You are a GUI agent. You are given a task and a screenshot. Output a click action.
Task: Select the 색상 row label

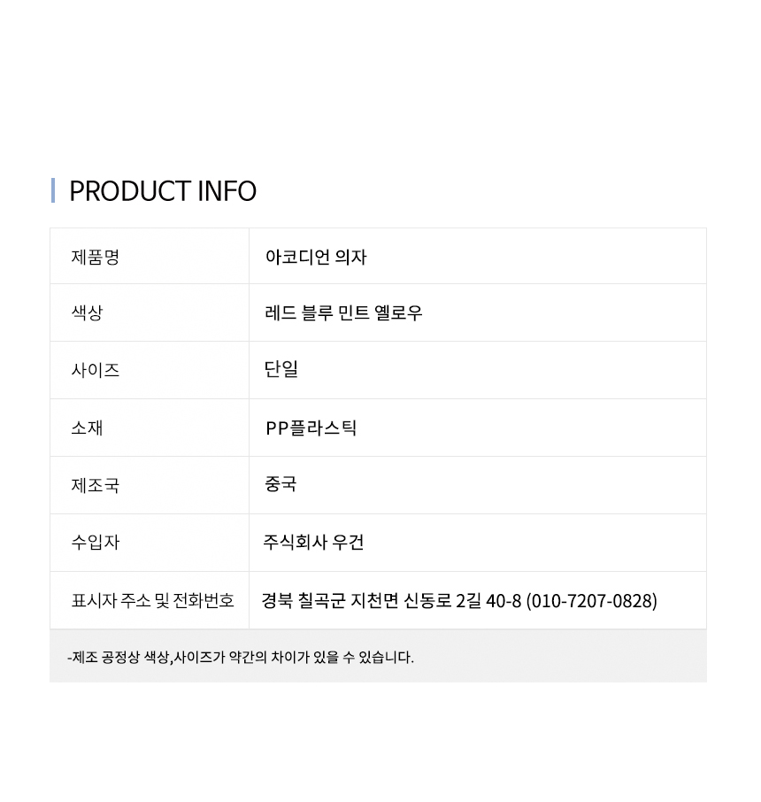87,312
